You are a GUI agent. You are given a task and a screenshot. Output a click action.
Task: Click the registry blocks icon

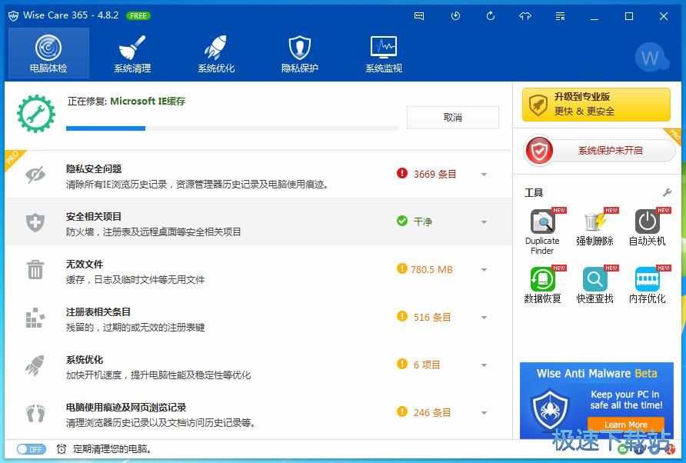pyautogui.click(x=35, y=318)
